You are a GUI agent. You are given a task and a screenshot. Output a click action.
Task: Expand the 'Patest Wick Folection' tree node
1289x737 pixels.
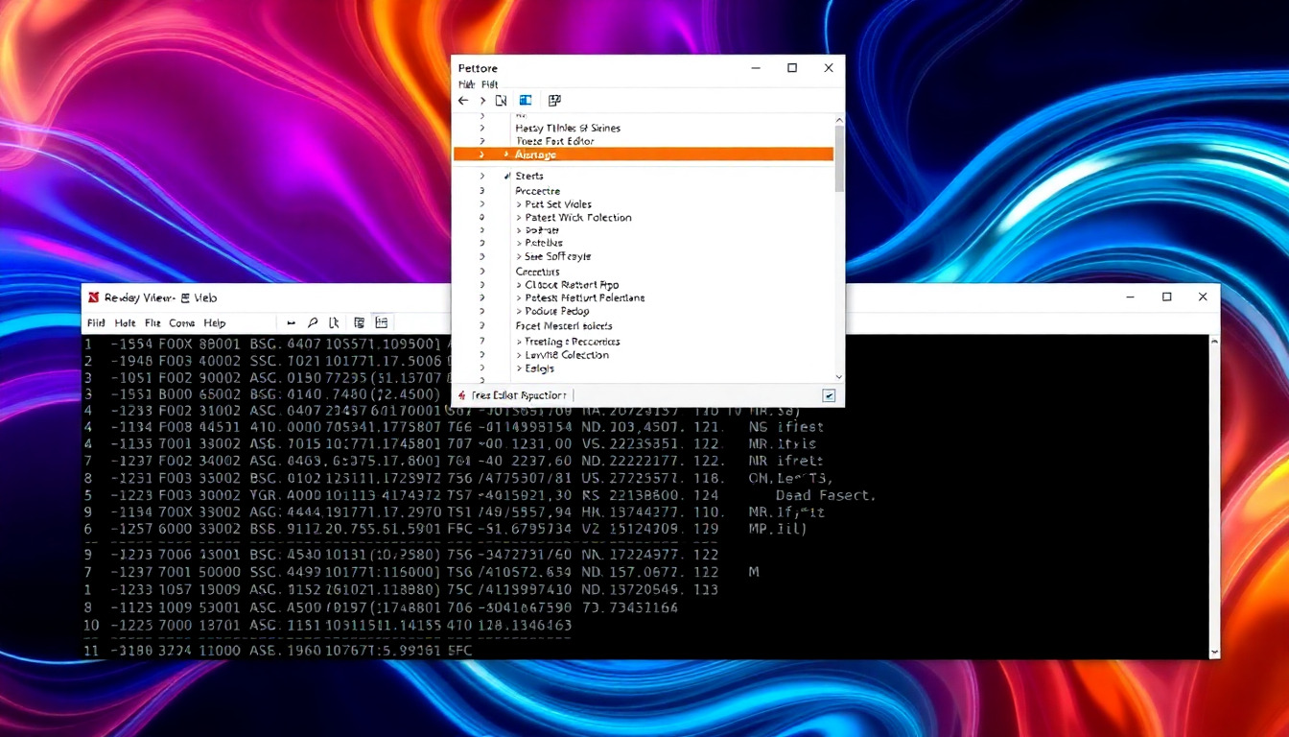coord(519,218)
